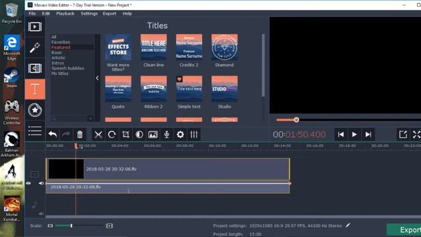The image size is (421, 237).
Task: Open the Playback menu
Action: [x=65, y=13]
